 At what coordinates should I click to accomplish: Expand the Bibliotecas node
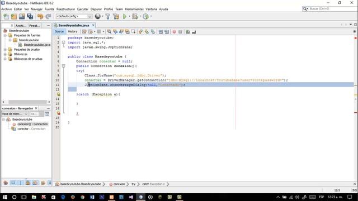pos(5,54)
